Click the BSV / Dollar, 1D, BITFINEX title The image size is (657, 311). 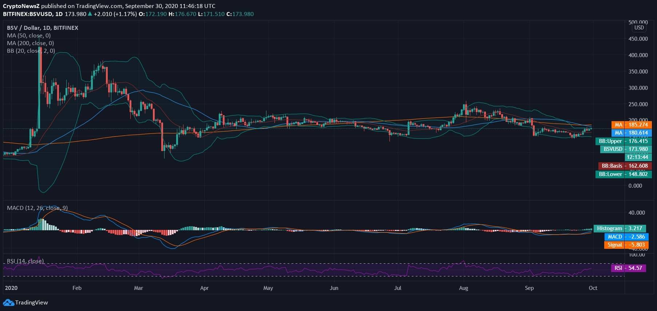(x=43, y=28)
